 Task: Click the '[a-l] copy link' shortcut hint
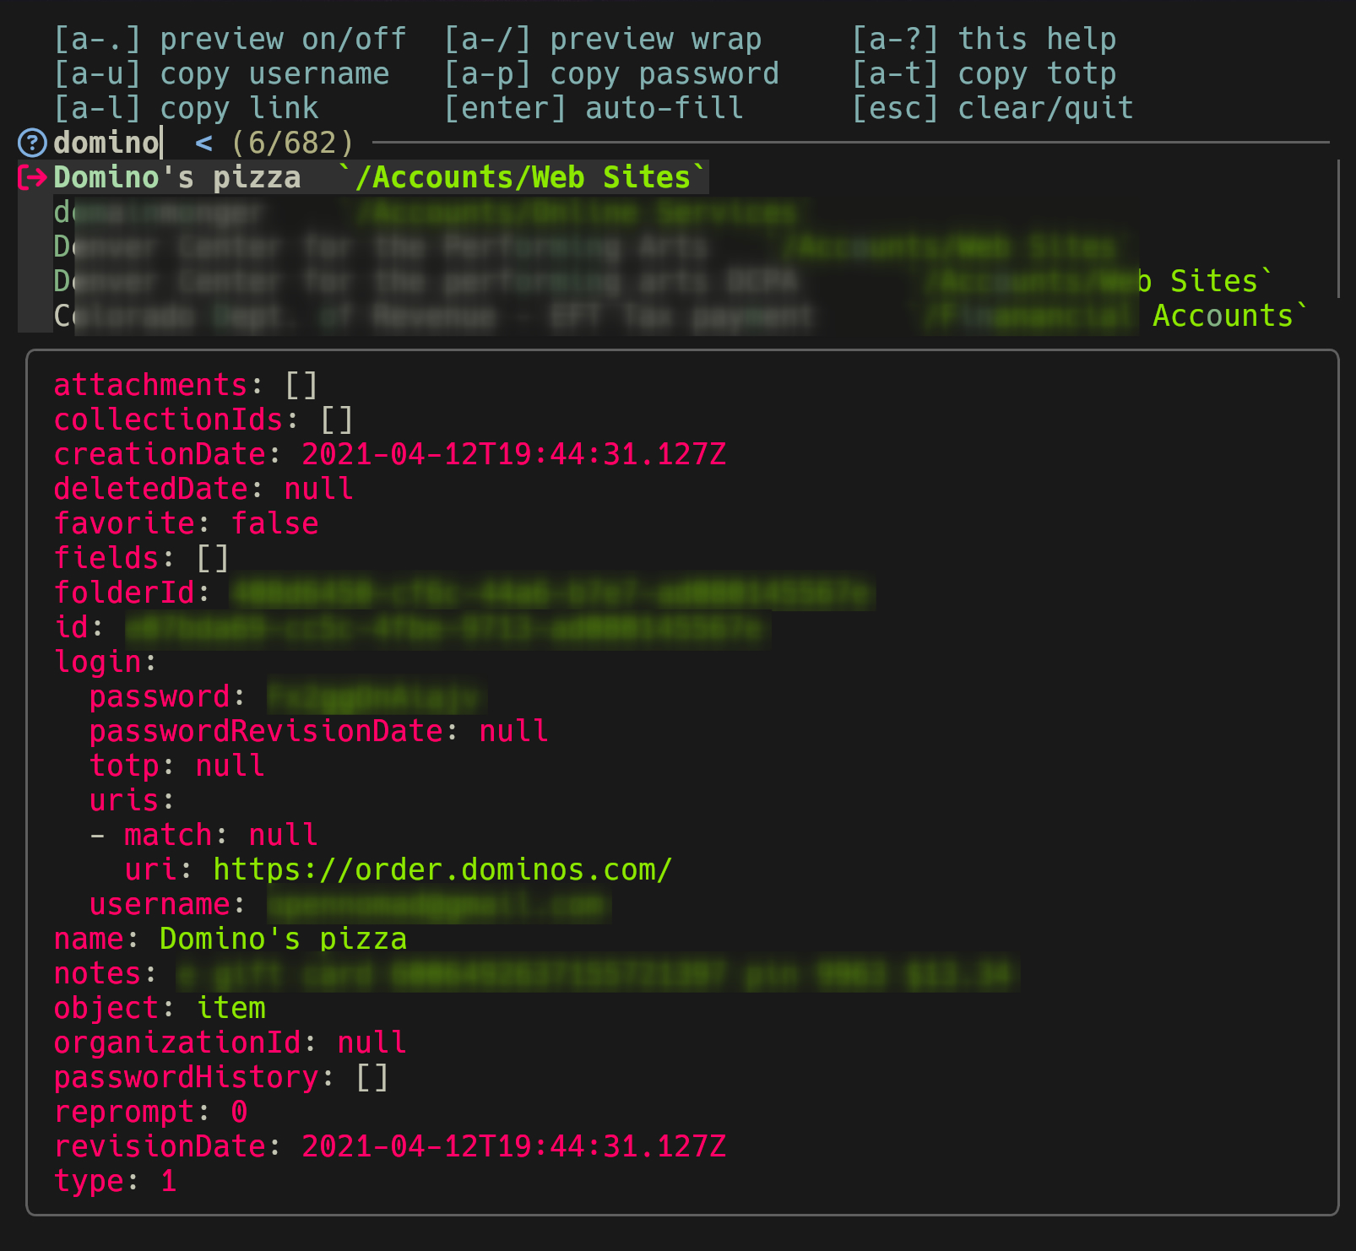tap(186, 108)
